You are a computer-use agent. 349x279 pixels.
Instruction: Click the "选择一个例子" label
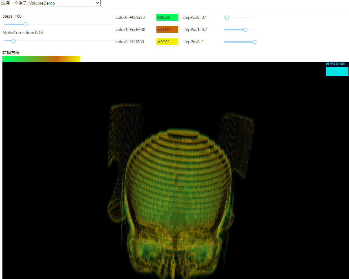point(14,3)
